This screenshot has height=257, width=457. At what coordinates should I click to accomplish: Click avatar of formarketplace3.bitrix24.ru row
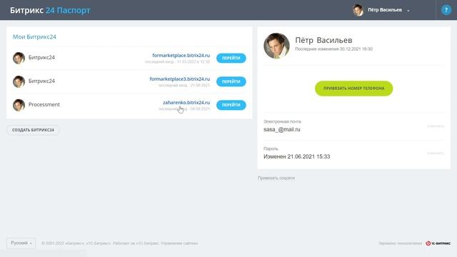pyautogui.click(x=19, y=81)
